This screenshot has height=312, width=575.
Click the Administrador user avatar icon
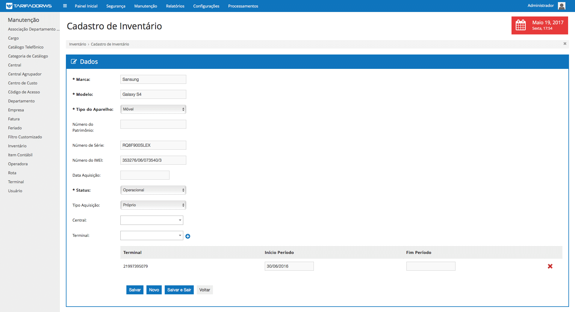tap(562, 6)
